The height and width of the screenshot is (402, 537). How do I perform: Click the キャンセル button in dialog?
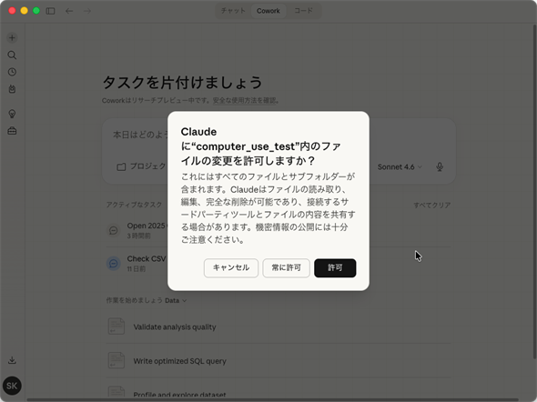(x=231, y=268)
